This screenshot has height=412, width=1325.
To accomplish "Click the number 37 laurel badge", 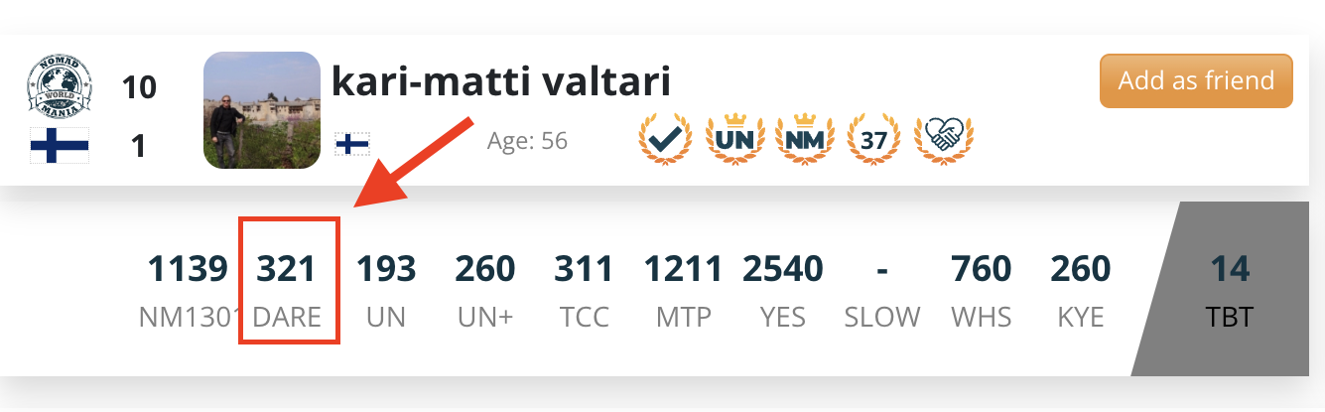I will click(x=873, y=140).
